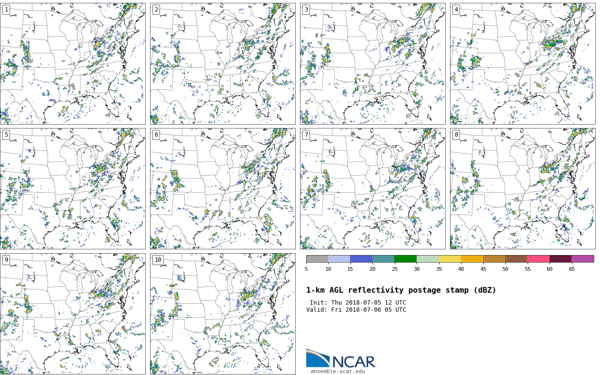Click the '1-km AGL reflectivity postage stamp (dBZ)' title
The image size is (600, 375).
coord(401,290)
